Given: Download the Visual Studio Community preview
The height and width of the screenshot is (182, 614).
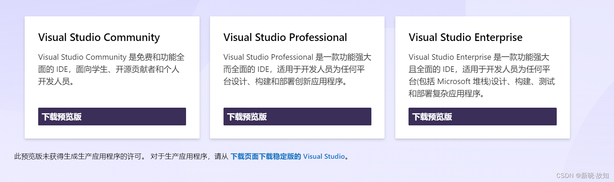Looking at the screenshot, I should (112, 116).
